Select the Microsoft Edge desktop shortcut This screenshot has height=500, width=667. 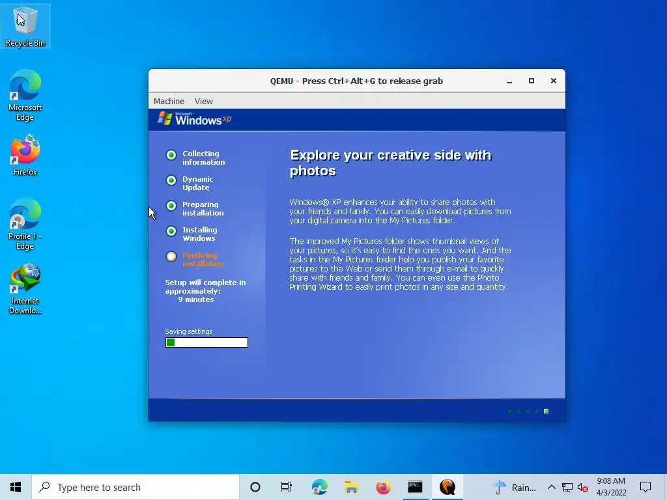(25, 95)
